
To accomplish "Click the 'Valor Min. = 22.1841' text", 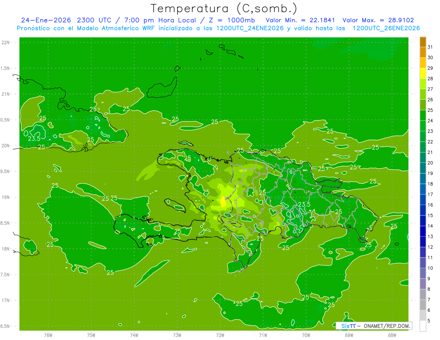I will pyautogui.click(x=300, y=20).
